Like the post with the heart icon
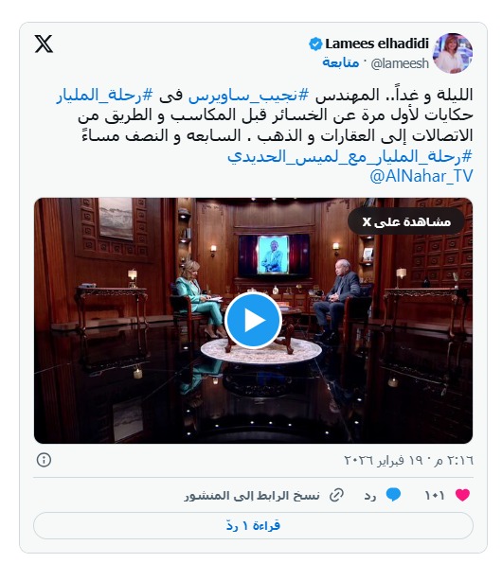 click(x=462, y=495)
